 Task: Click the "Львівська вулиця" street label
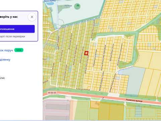134,100
